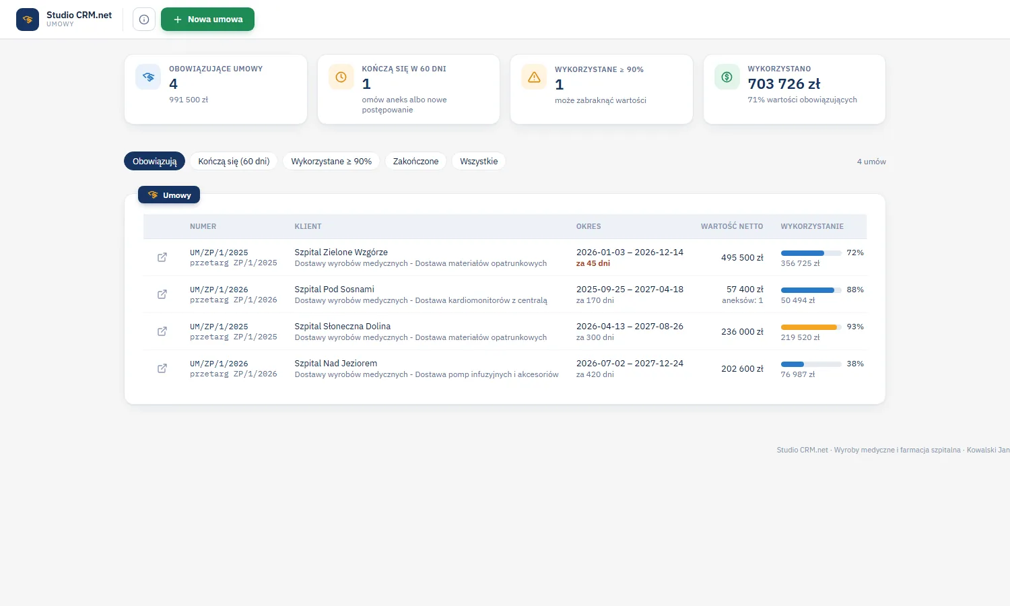The height and width of the screenshot is (606, 1010).
Task: Open contract link icon for Szpital Zielone Wzgórze
Action: (162, 257)
